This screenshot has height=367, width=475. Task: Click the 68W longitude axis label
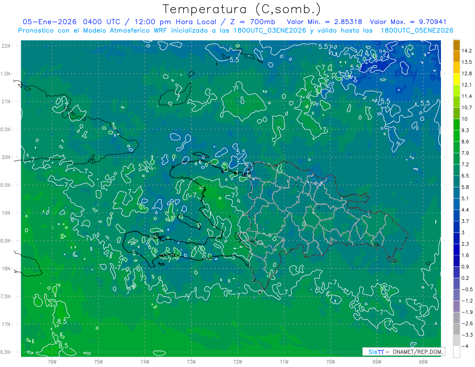(x=423, y=361)
